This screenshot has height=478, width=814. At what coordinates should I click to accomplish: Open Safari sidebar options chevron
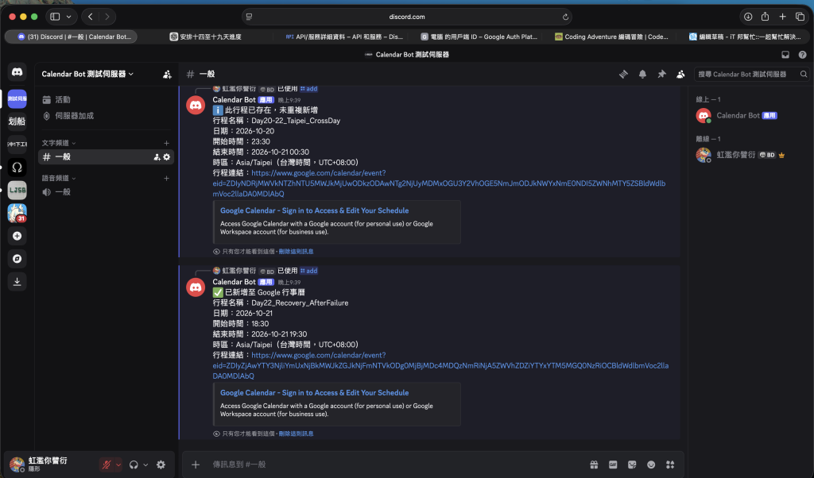[68, 17]
